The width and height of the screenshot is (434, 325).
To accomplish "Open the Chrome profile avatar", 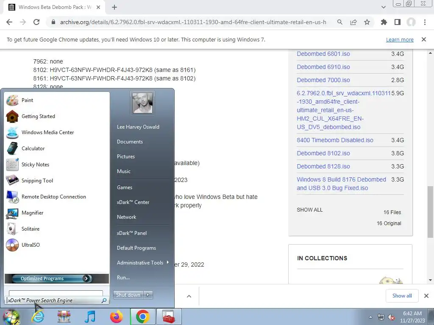I will click(411, 22).
